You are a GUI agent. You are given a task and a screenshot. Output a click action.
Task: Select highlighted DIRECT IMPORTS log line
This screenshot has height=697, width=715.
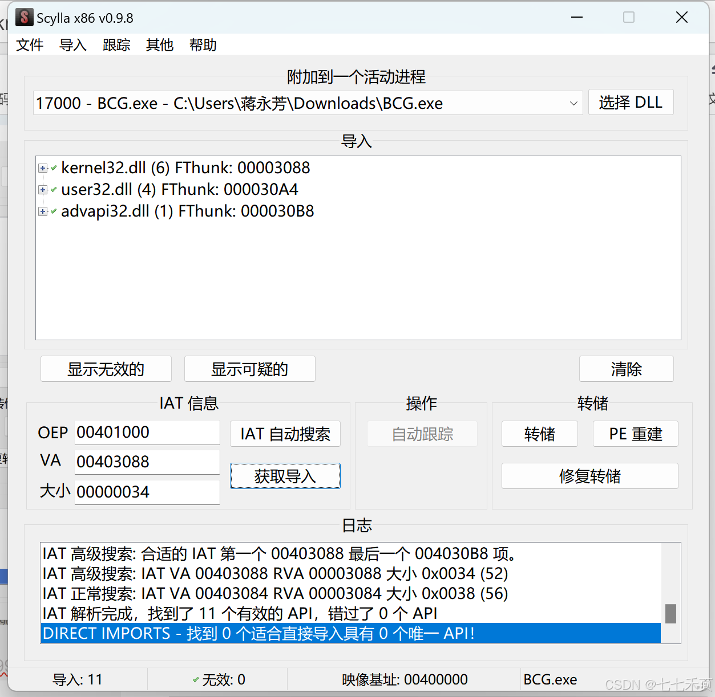(x=351, y=633)
